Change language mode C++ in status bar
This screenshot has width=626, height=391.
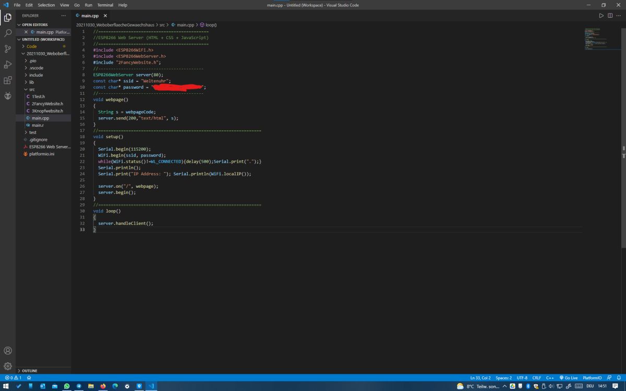point(550,377)
